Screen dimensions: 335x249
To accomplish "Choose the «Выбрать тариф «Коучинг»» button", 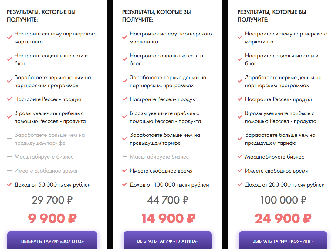I will click(x=283, y=241).
